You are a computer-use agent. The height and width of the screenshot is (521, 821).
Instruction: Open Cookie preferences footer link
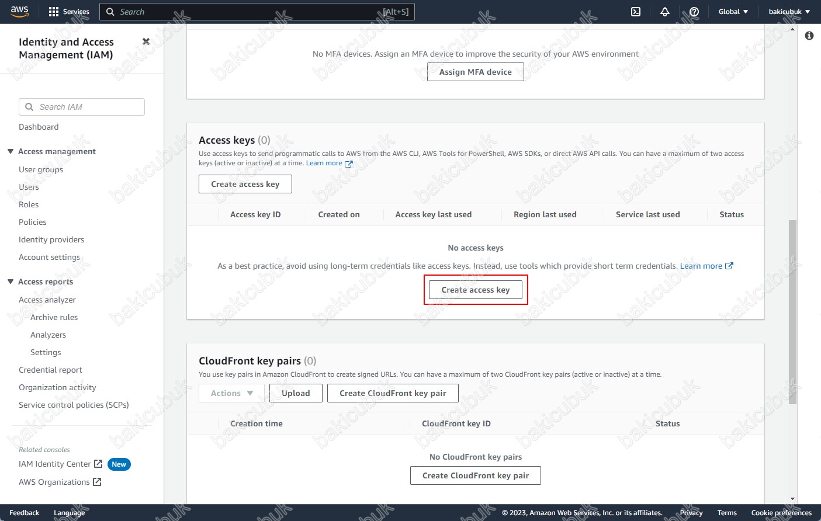pyautogui.click(x=781, y=513)
